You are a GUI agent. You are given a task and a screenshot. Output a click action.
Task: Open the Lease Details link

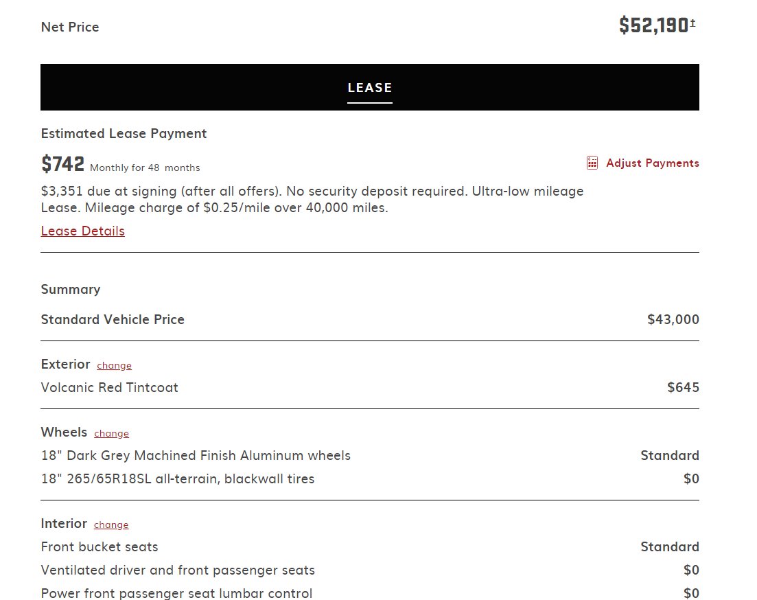tap(82, 231)
